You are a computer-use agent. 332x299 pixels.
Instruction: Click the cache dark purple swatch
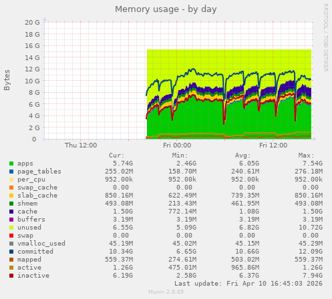11,212
